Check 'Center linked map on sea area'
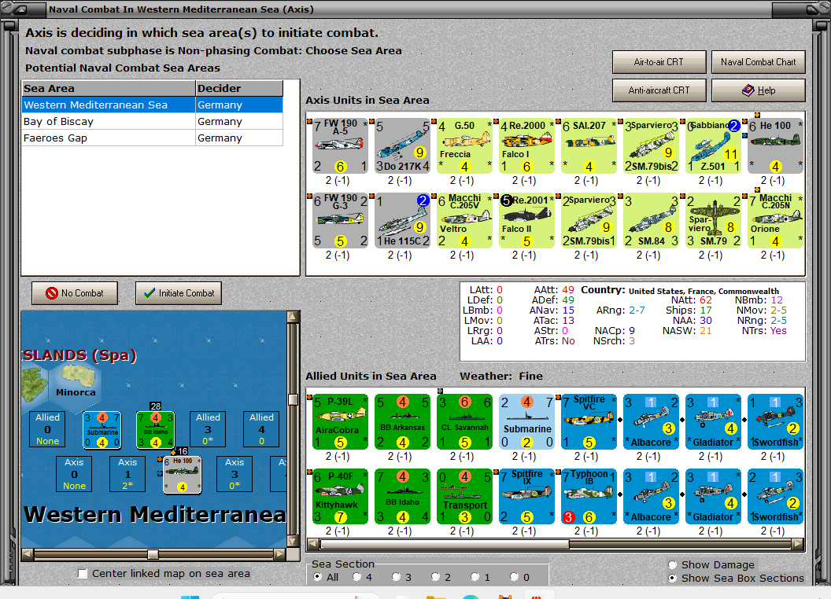 pyautogui.click(x=82, y=574)
